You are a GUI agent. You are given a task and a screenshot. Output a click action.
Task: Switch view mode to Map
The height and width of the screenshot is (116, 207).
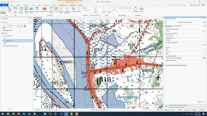click(x=3, y=13)
